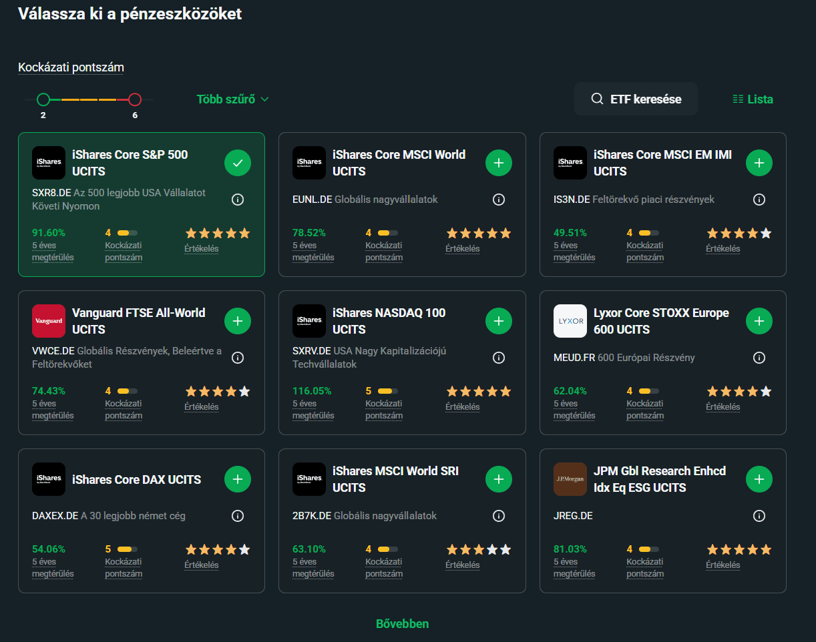Click the 74.43% return value
The image size is (816, 642).
(x=49, y=391)
